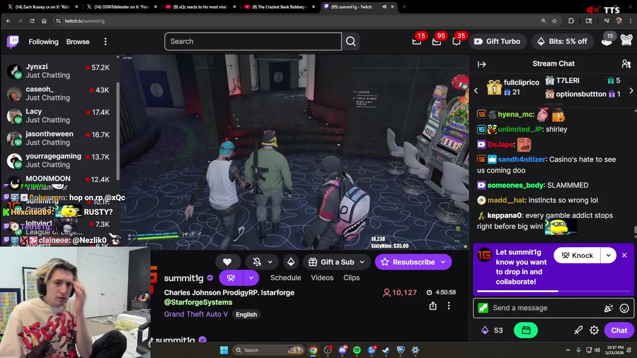Toggle notifications with the crossed bell icon

point(257,262)
